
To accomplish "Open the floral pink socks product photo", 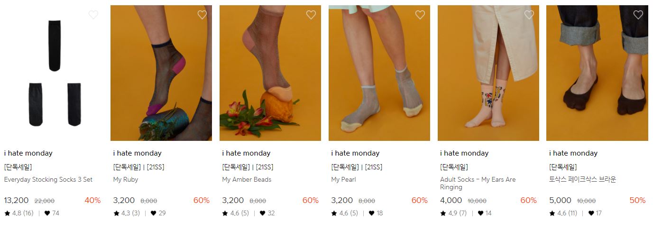I will [x=488, y=73].
